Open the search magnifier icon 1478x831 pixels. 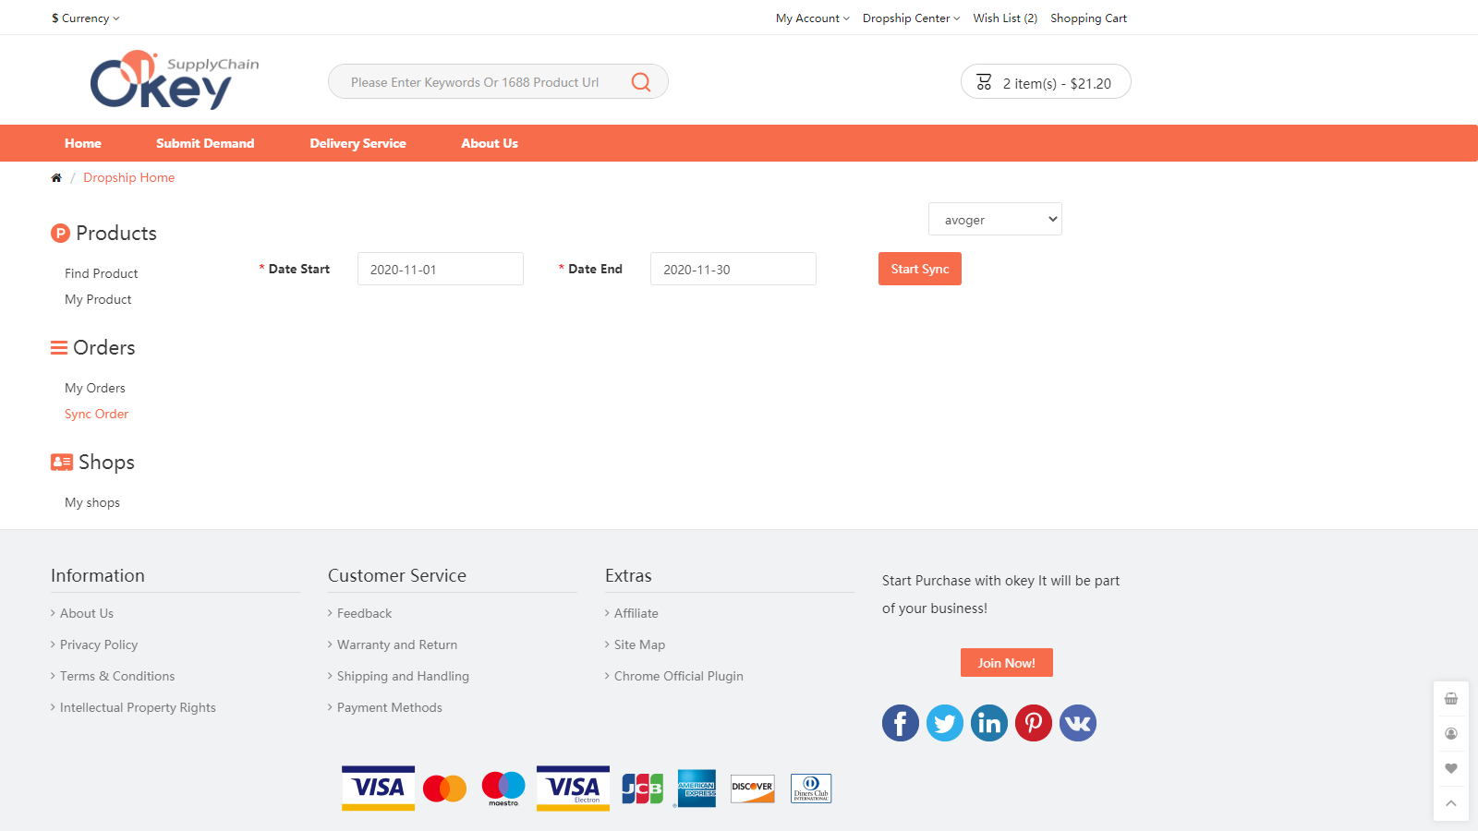[x=640, y=81]
